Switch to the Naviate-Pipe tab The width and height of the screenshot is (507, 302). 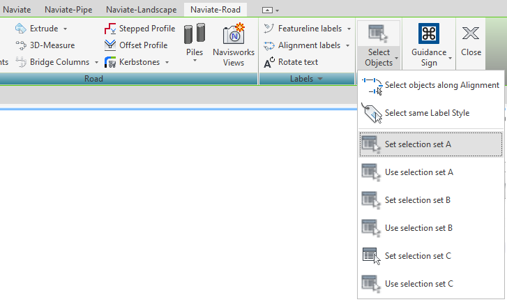[x=68, y=10]
